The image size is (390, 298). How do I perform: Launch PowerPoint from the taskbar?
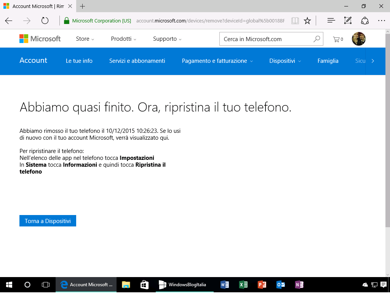[262, 285]
